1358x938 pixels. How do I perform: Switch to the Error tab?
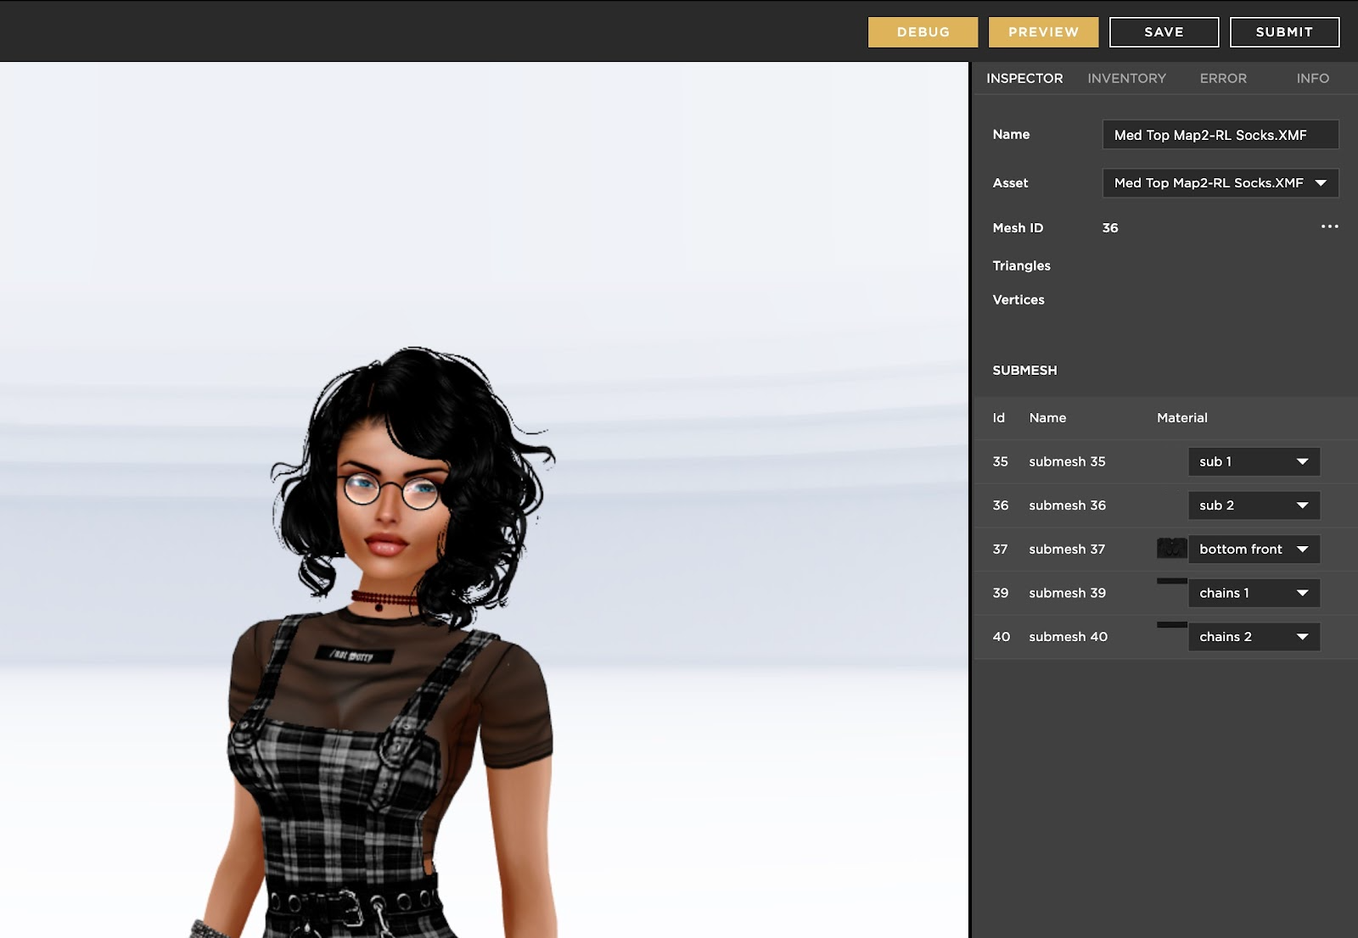pyautogui.click(x=1224, y=78)
